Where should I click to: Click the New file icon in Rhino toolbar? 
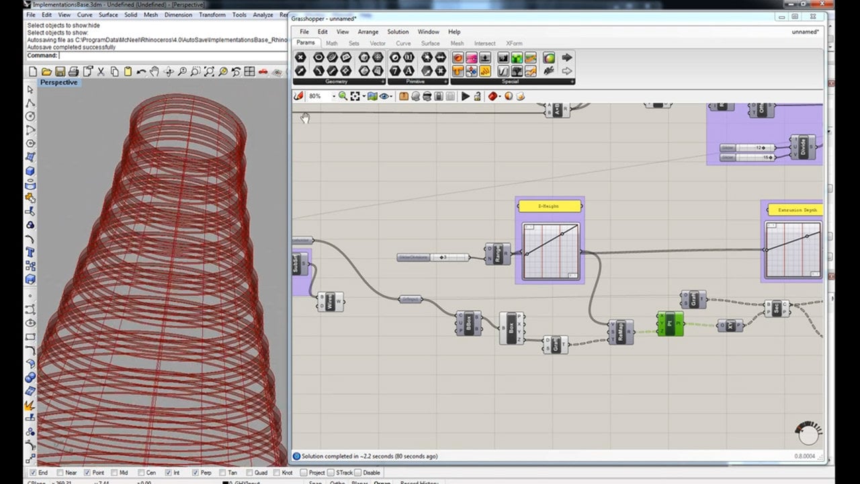[32, 72]
